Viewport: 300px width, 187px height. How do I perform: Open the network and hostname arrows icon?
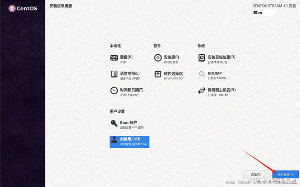pyautogui.click(x=202, y=90)
